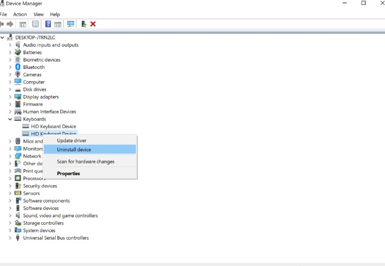Collapse the Keyboards category
The image size is (385, 266).
pyautogui.click(x=10, y=119)
